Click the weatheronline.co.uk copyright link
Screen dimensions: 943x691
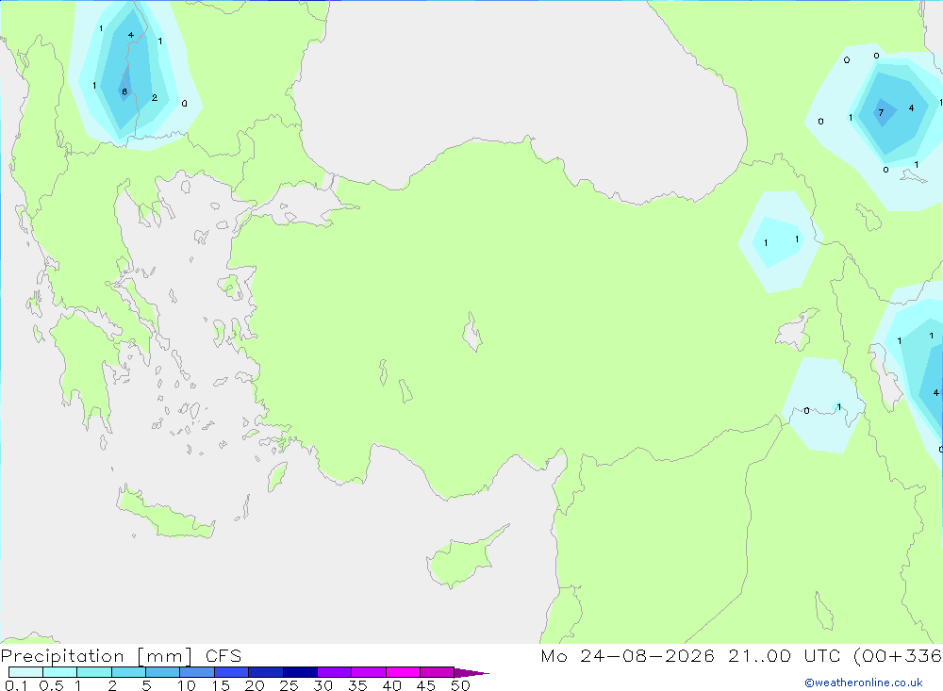tap(863, 683)
